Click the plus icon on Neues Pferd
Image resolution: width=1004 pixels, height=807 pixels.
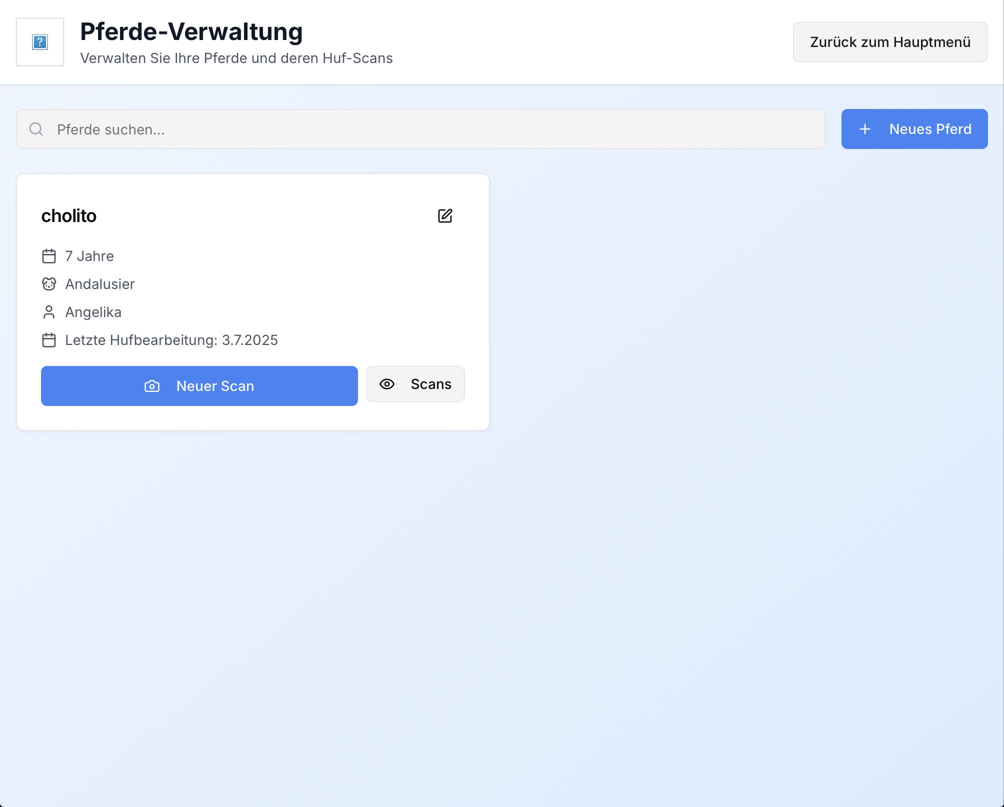click(865, 129)
